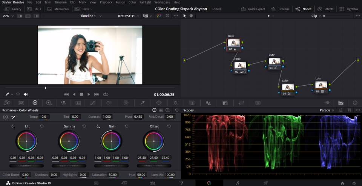
Task: Toggle bypass color grades icon
Action: click(159, 16)
